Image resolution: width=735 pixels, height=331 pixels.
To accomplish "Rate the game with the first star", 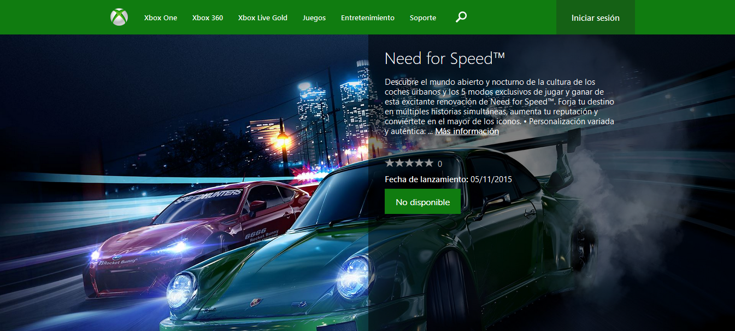I will click(x=390, y=163).
